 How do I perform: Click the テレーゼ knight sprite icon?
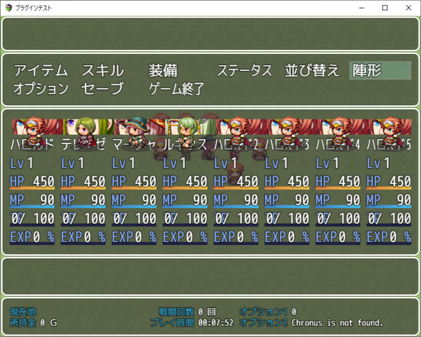(x=85, y=133)
